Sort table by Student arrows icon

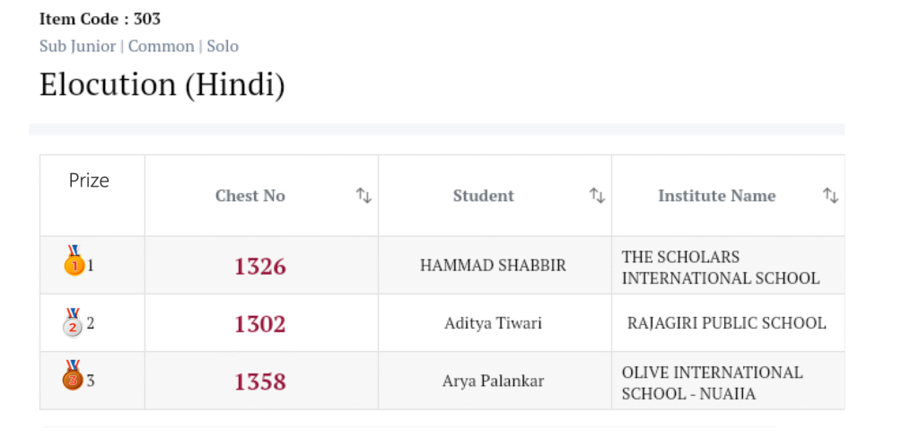click(x=597, y=196)
